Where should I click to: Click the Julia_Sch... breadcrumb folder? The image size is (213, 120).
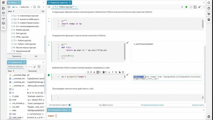(25, 7)
